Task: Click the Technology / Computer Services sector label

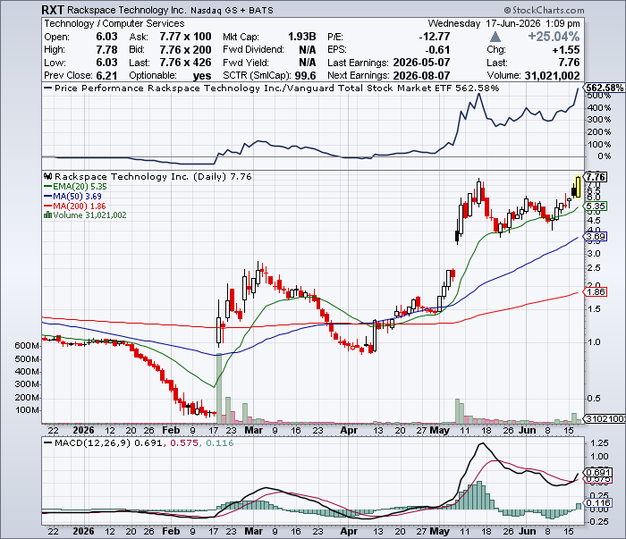Action: pos(114,23)
